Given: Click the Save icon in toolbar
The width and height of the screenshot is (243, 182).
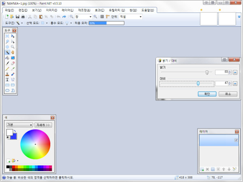Looking at the screenshot, I should tap(17, 17).
